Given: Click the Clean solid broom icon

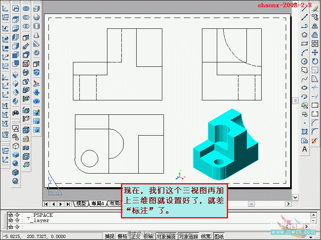Looking at the screenshot, I should tap(26, 139).
